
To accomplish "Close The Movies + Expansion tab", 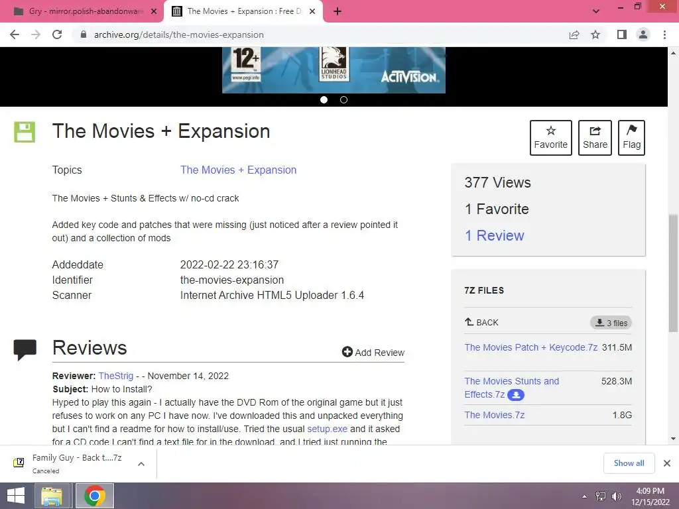I will pyautogui.click(x=312, y=12).
